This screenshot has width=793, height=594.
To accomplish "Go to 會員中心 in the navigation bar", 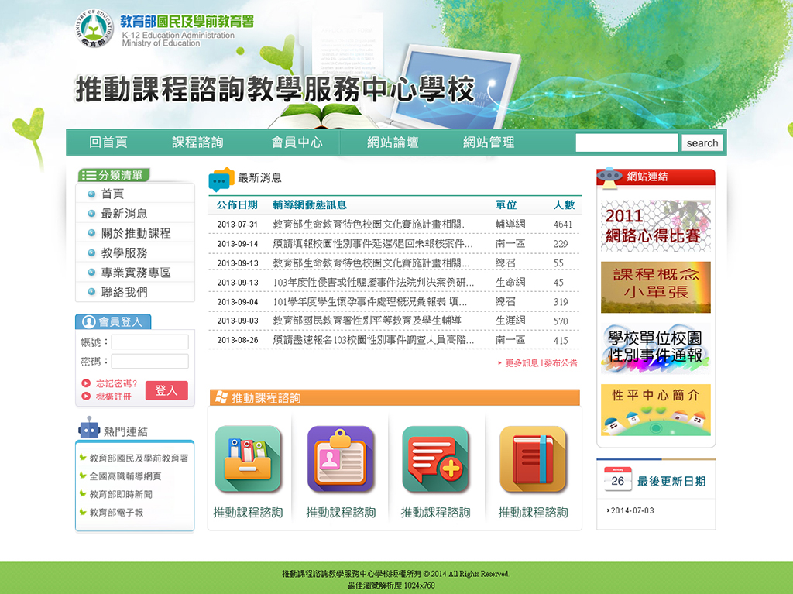I will click(296, 142).
